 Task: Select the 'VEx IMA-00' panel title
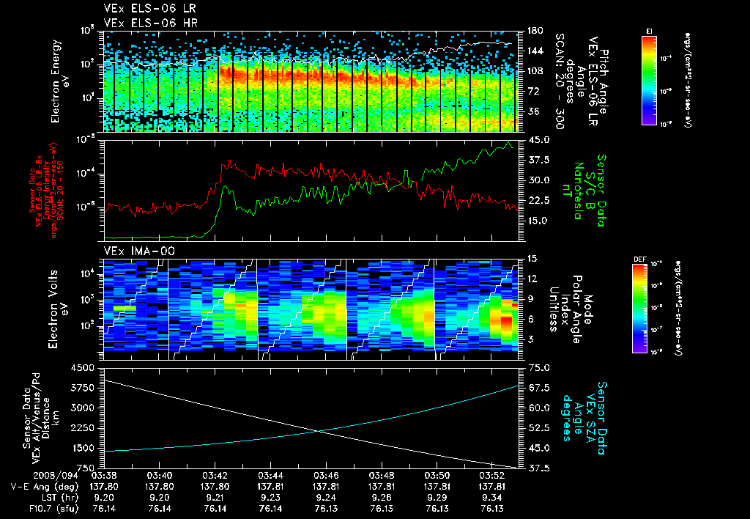tap(139, 251)
